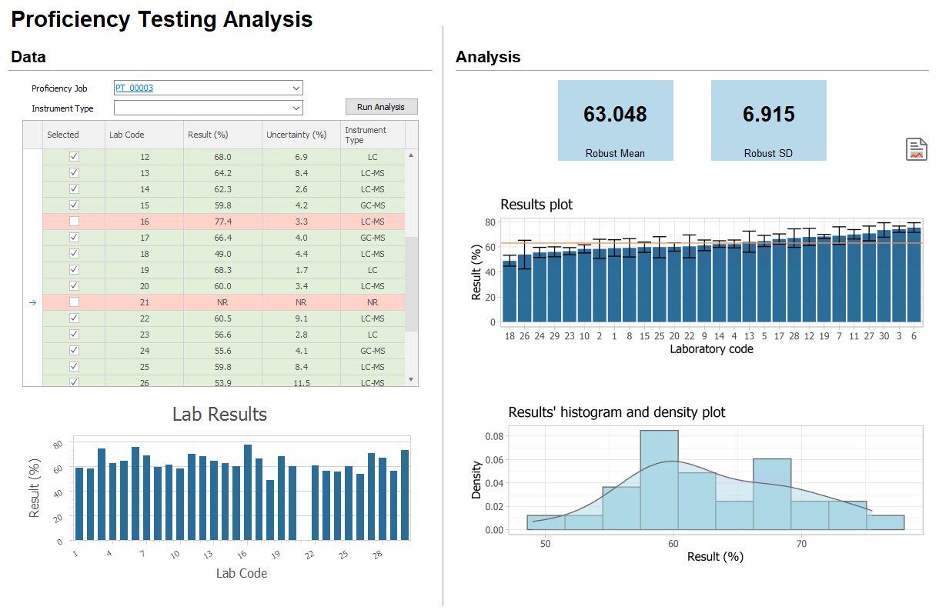Open the report export icon beside Robust SD
Image resolution: width=949 pixels, height=610 pixels.
pos(916,149)
